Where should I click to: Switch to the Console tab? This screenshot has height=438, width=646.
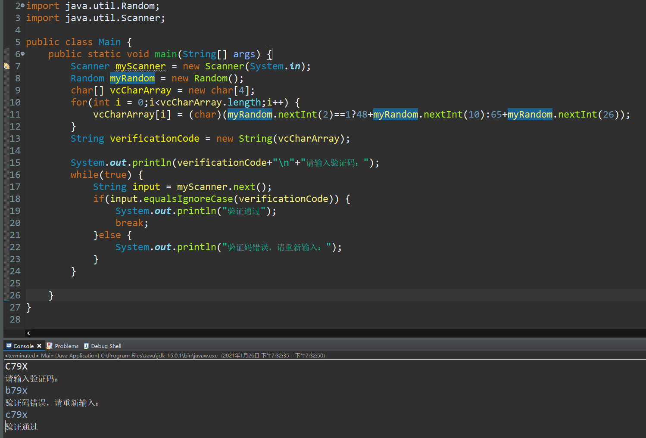click(23, 346)
